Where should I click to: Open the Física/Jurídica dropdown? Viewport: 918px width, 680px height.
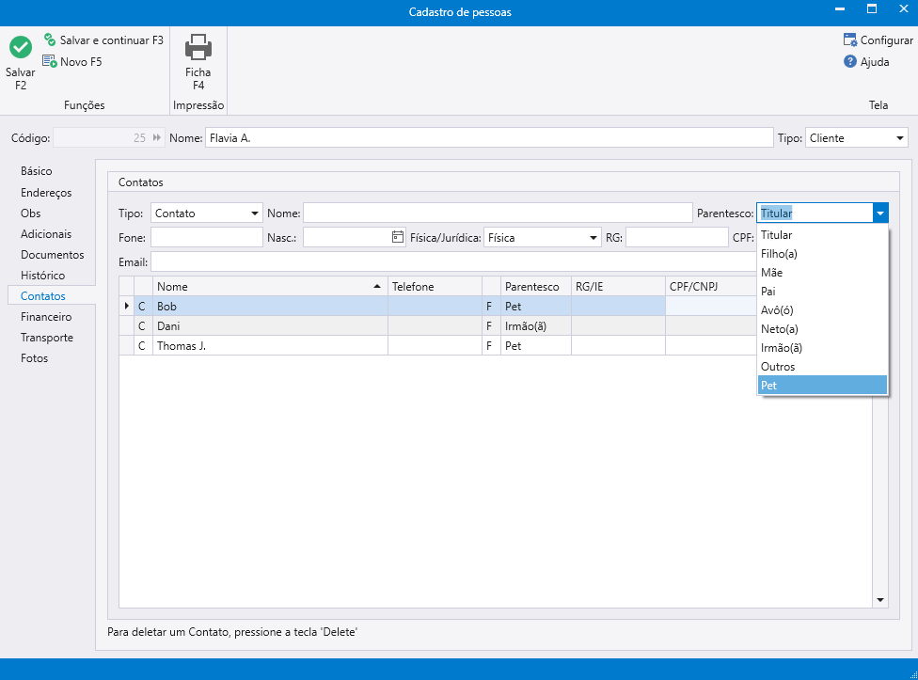pyautogui.click(x=593, y=238)
